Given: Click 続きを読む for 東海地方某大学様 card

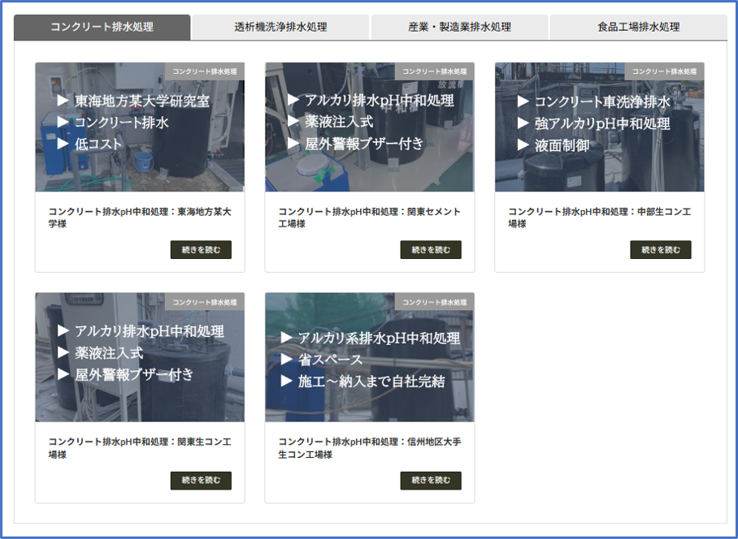Looking at the screenshot, I should coord(201,250).
